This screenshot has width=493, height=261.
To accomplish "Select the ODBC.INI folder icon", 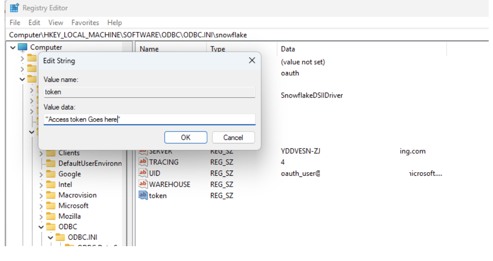I will pyautogui.click(x=60, y=237).
